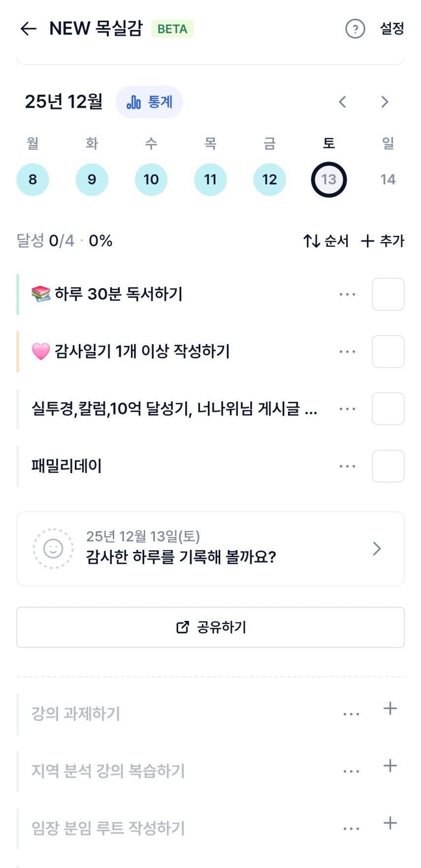Open the 통계 statistics chart

point(149,102)
